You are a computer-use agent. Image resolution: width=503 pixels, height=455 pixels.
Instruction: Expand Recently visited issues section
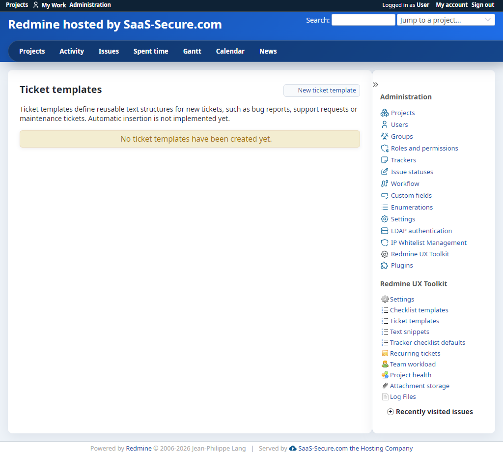(430, 412)
